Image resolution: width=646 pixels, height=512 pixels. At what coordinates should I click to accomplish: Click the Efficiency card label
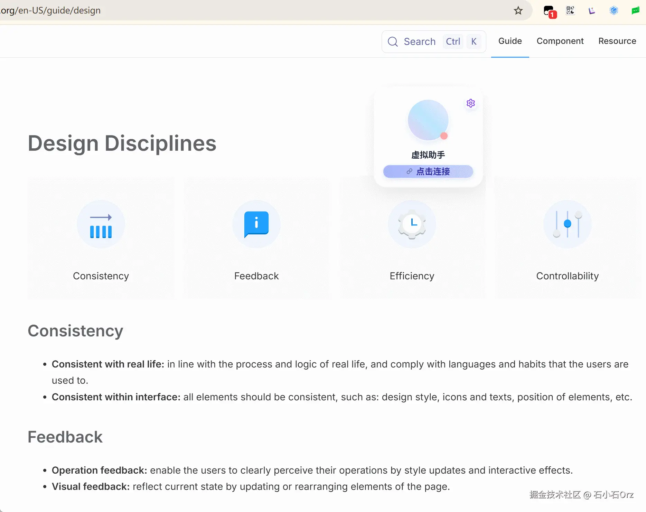point(412,276)
